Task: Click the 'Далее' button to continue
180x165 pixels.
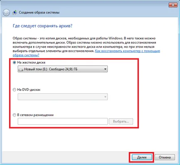Action: tap(142, 157)
